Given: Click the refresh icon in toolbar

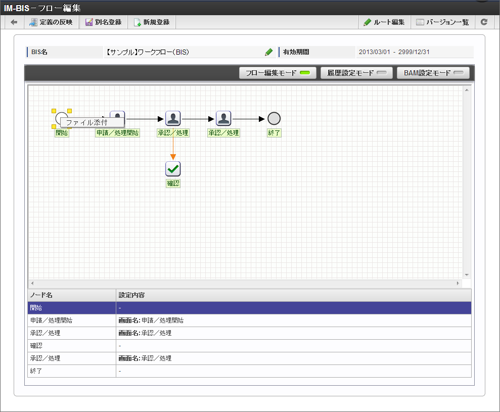Looking at the screenshot, I should click(484, 22).
